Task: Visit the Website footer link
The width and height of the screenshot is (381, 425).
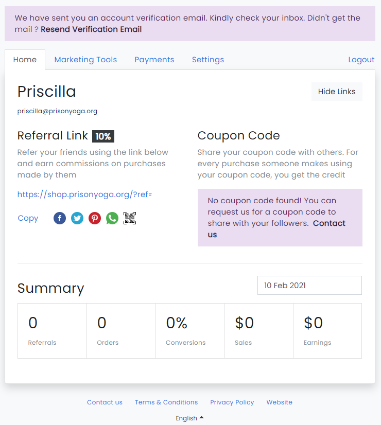Action: [279, 402]
